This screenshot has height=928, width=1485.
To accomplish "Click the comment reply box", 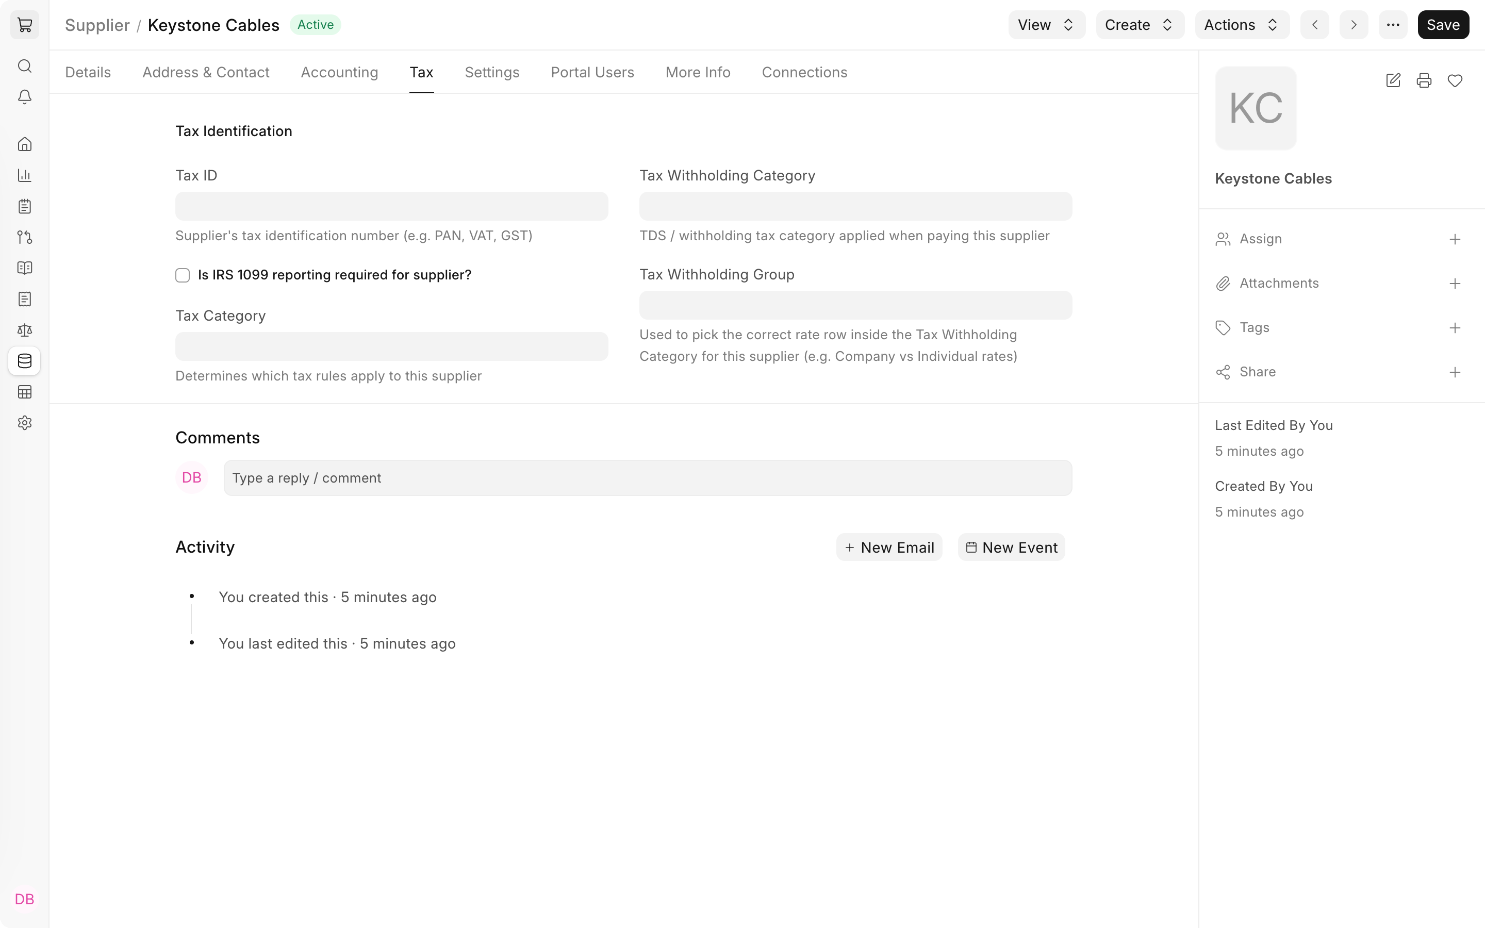I will [648, 477].
